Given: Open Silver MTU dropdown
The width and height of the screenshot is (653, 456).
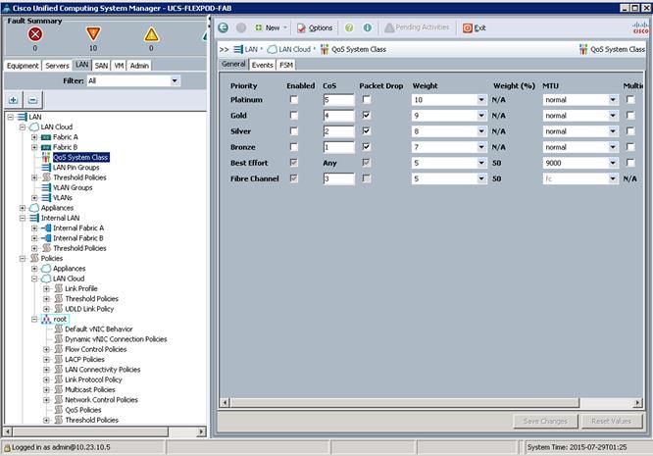Looking at the screenshot, I should point(613,131).
